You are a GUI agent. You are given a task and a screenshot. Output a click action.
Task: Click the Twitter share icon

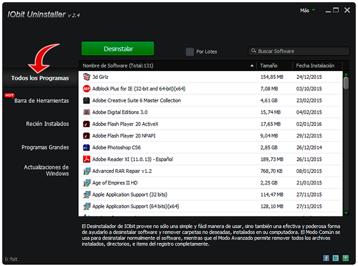(x=336, y=258)
